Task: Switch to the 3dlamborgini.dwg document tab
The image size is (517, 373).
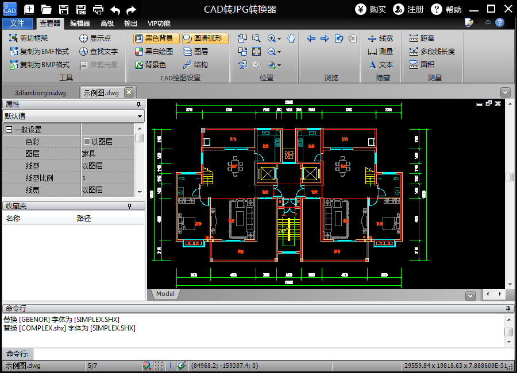Action: (x=40, y=92)
